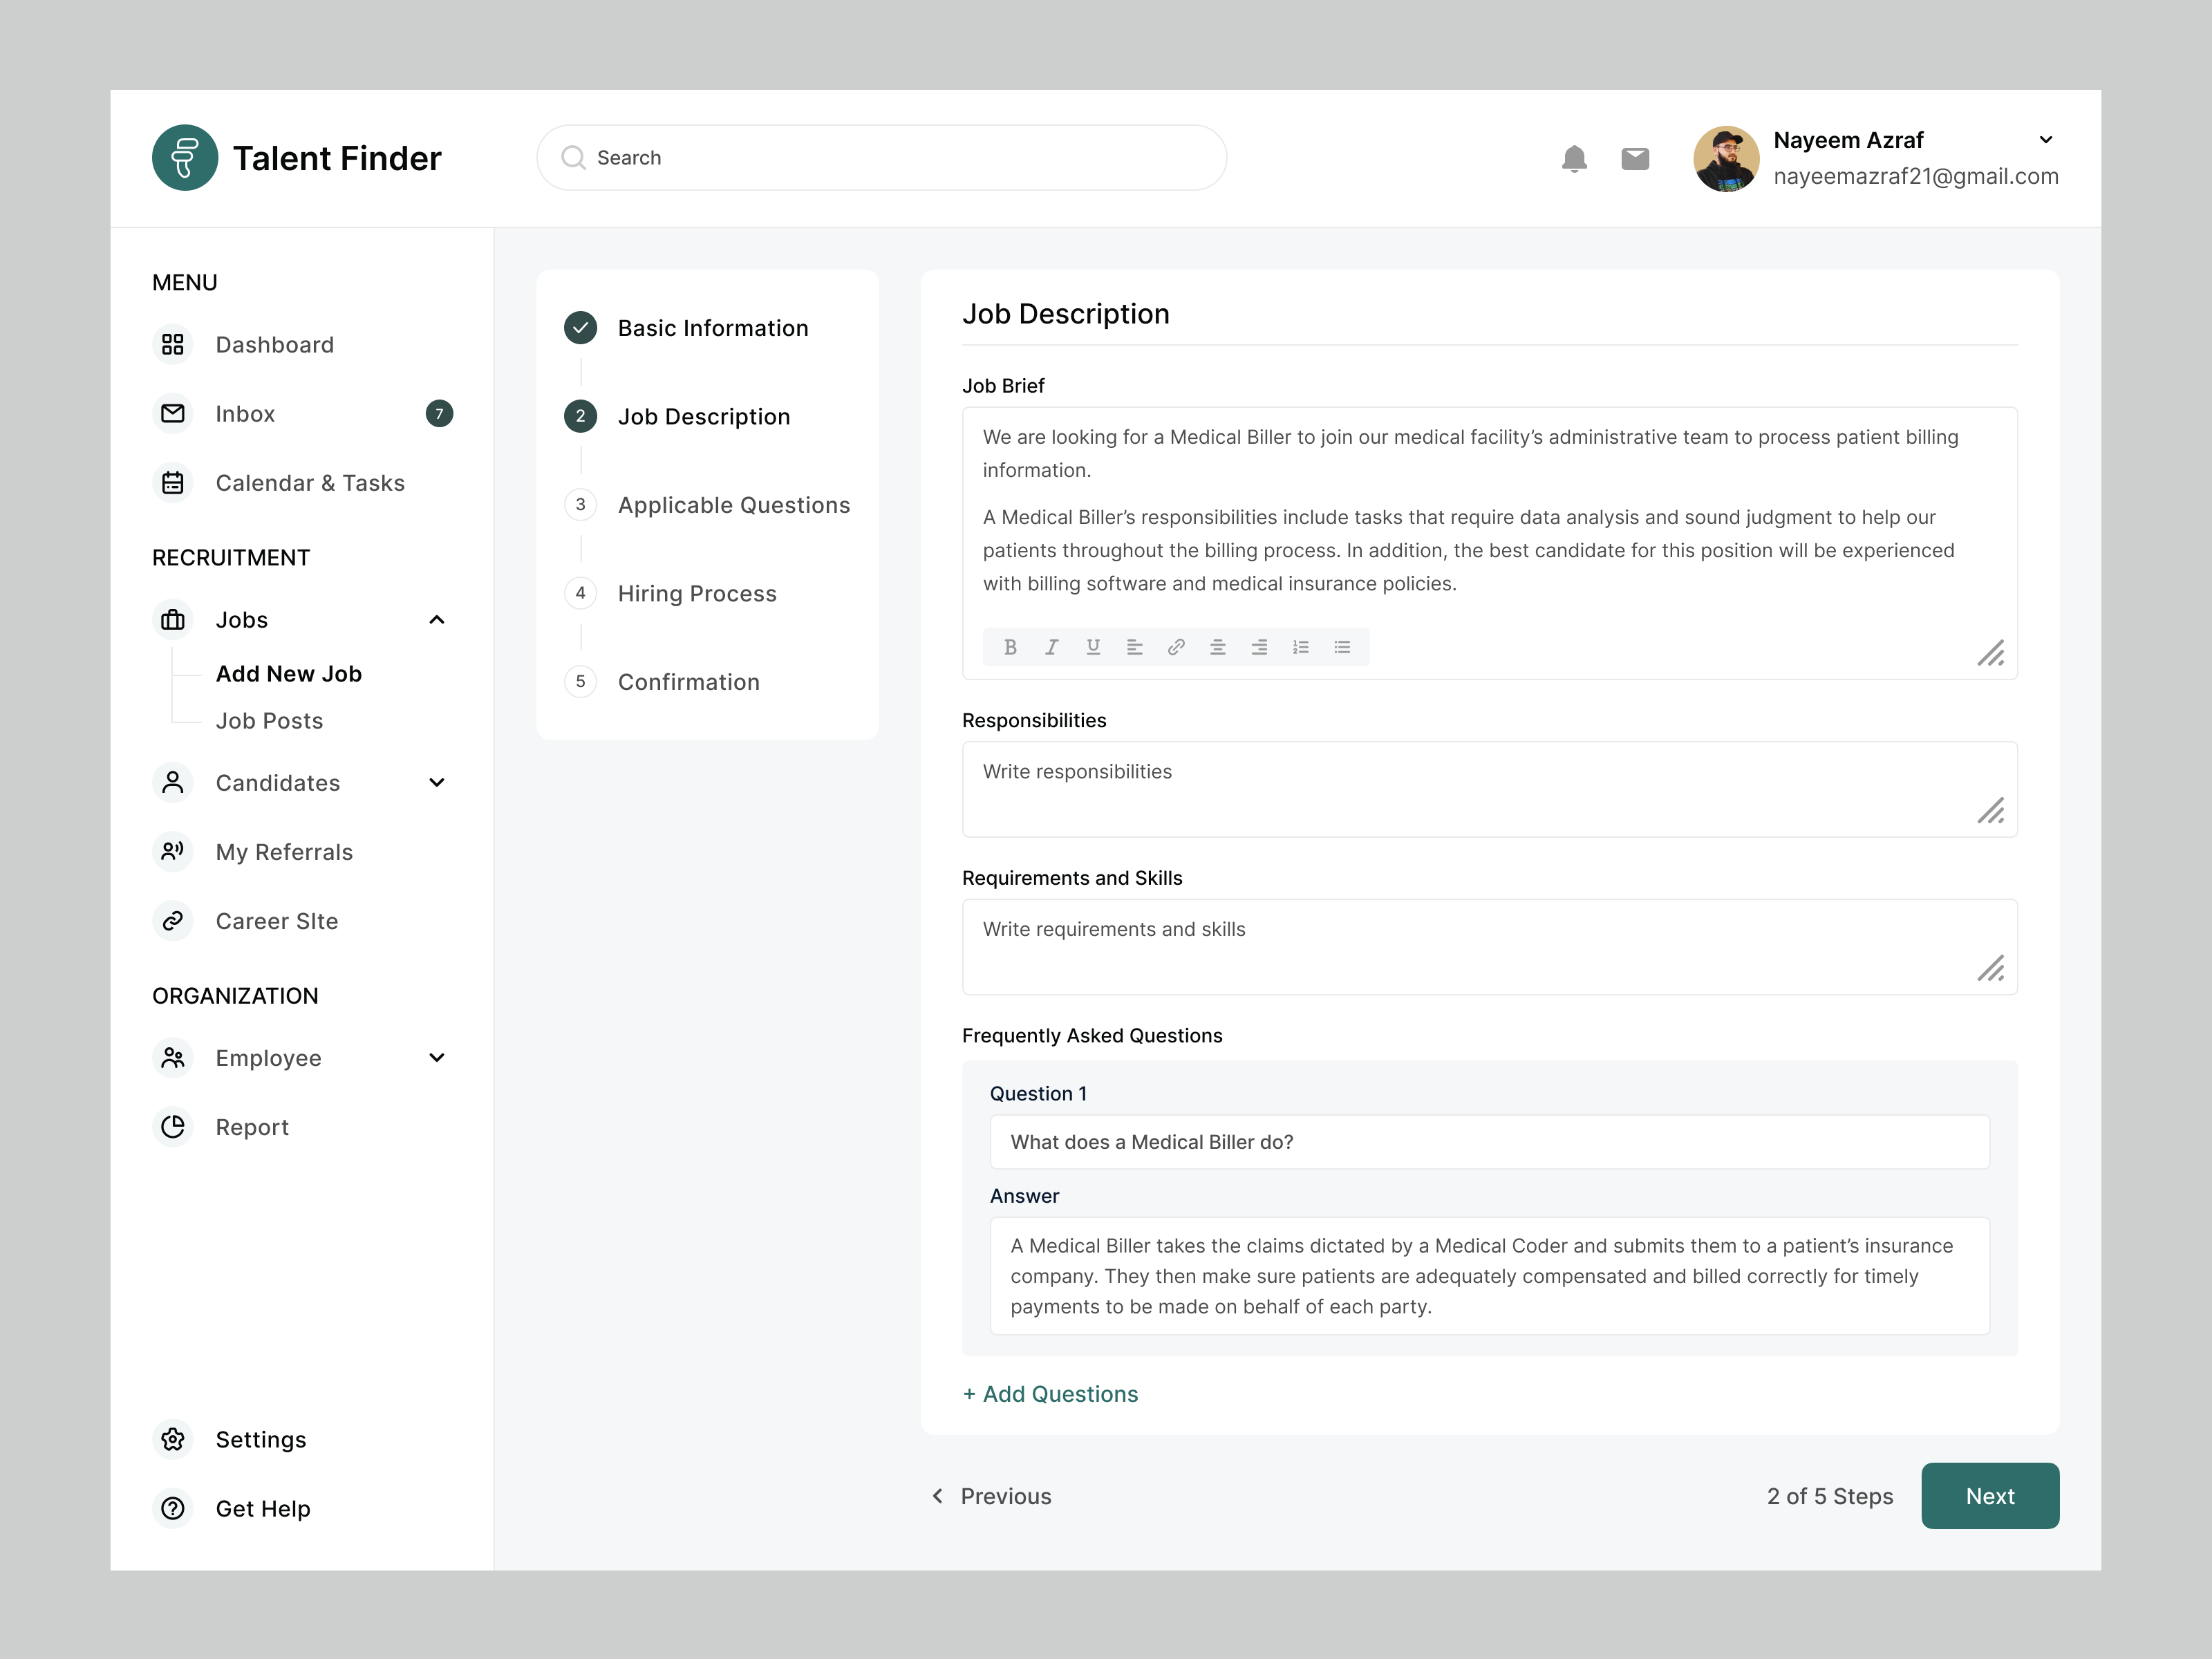
Task: Select the numbered list icon
Action: (1300, 647)
